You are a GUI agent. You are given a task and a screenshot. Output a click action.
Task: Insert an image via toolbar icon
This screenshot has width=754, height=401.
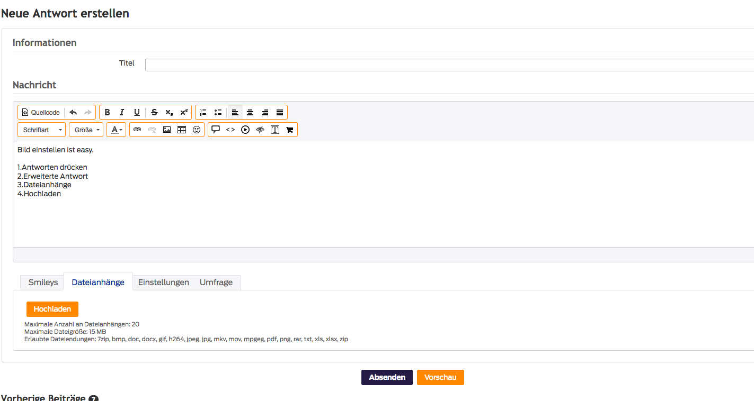pyautogui.click(x=167, y=130)
